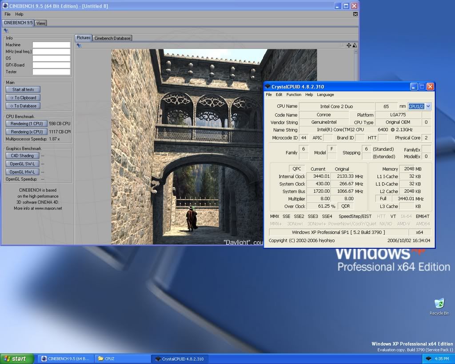Click the pin icon under the Pictures tab
Screen dimensions: 455x364
click(x=79, y=45)
